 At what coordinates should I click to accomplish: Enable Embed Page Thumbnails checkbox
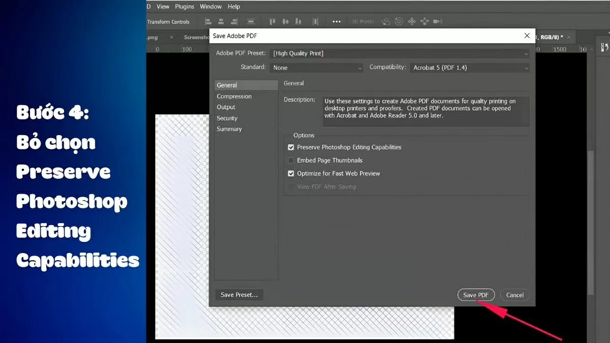pyautogui.click(x=291, y=161)
